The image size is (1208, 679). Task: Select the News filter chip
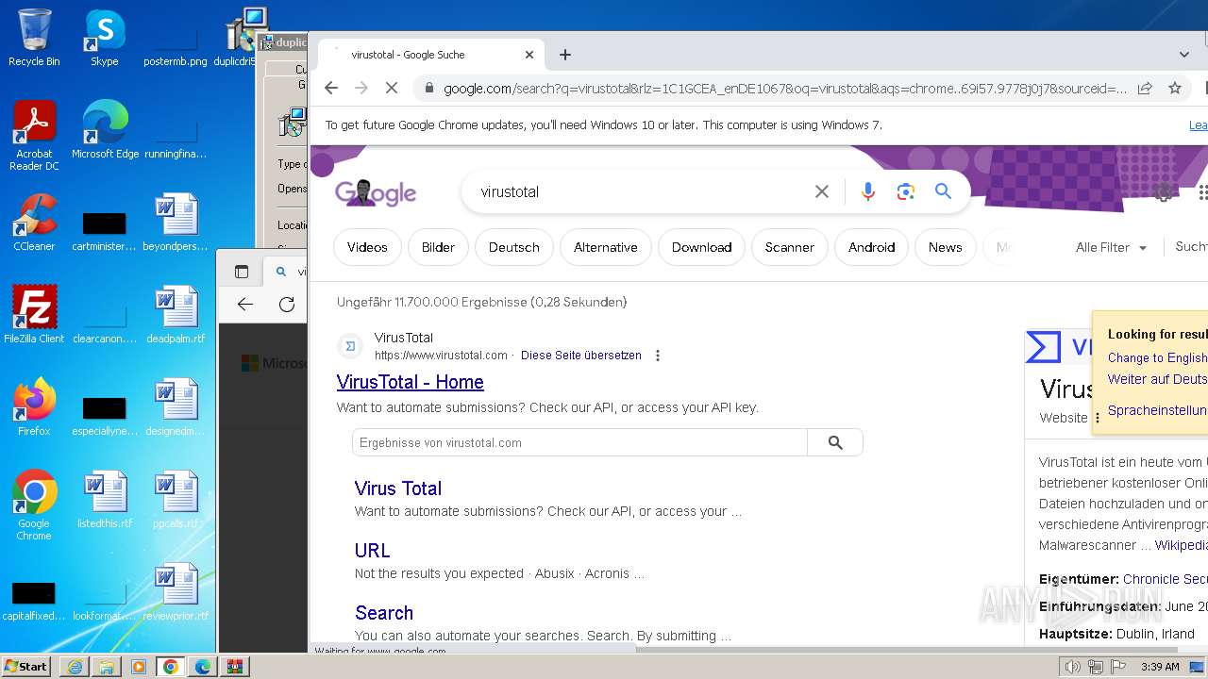(x=945, y=247)
